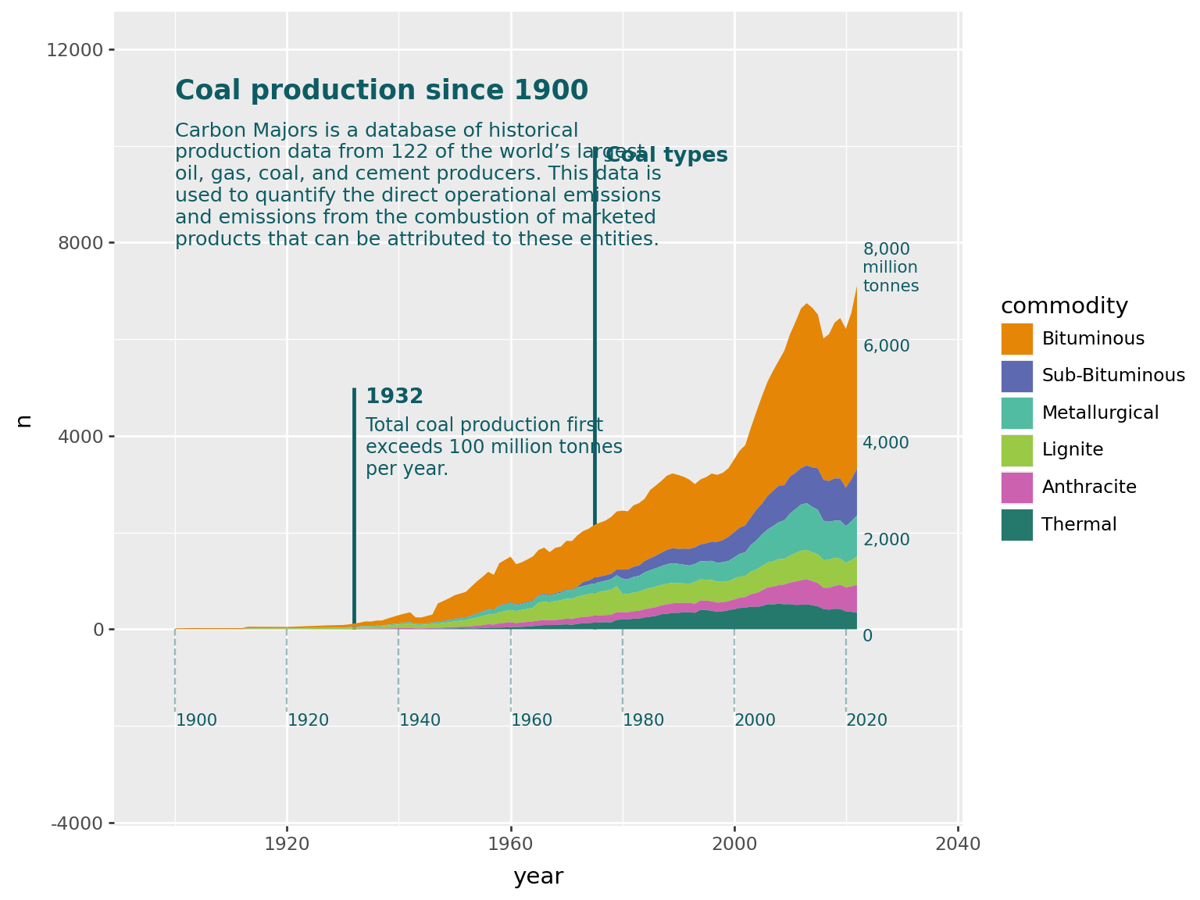The width and height of the screenshot is (1200, 900).
Task: Click the Bituminous orange legend swatch
Action: point(1016,339)
